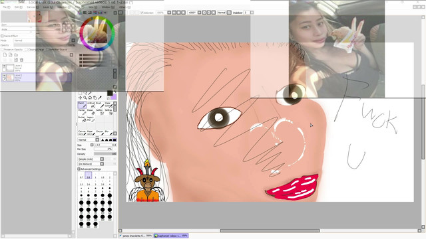The width and height of the screenshot is (426, 239).
Task: Choose brush size preset 1.5
Action: 103,176
